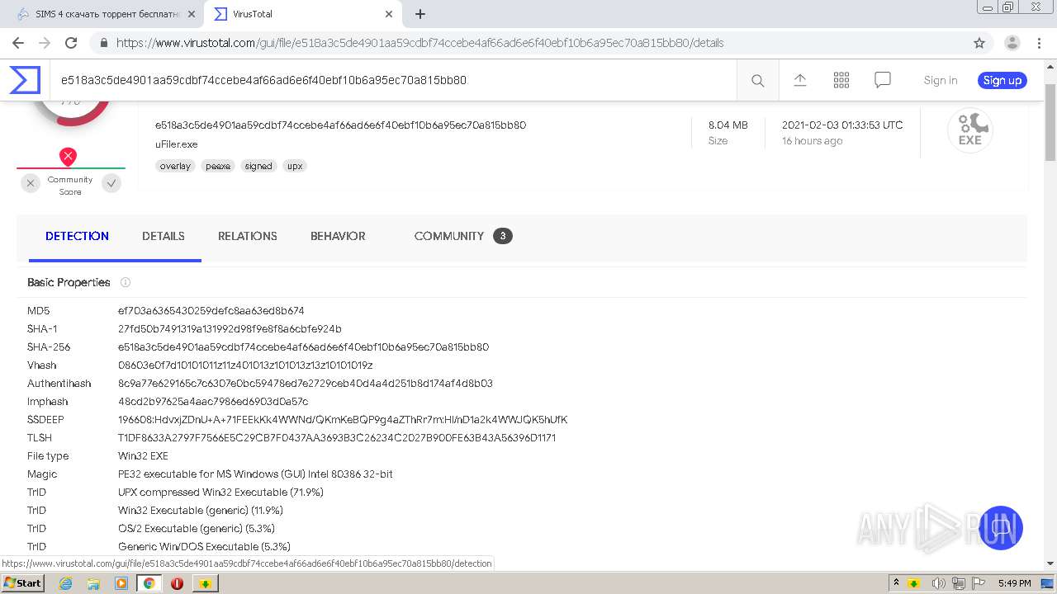Open the Chrome profile avatar icon
The image size is (1057, 594).
(x=1012, y=43)
